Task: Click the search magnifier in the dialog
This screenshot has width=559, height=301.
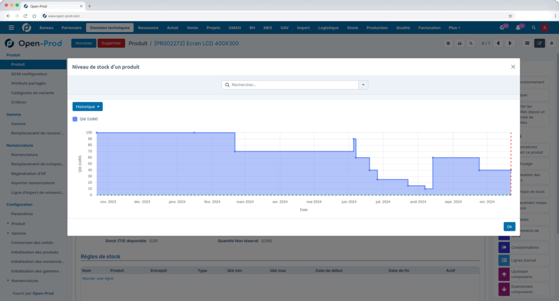Action: (227, 85)
